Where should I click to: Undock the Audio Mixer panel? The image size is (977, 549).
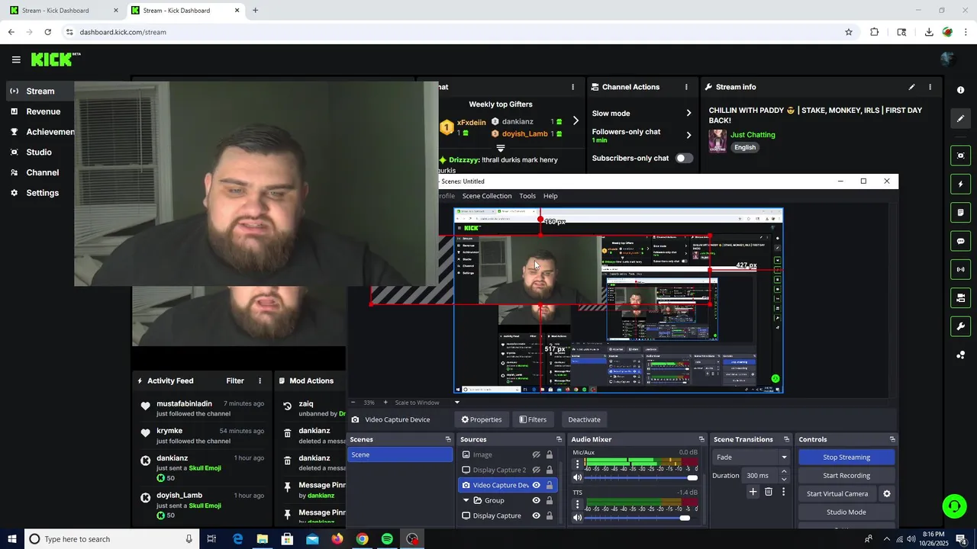tap(701, 439)
